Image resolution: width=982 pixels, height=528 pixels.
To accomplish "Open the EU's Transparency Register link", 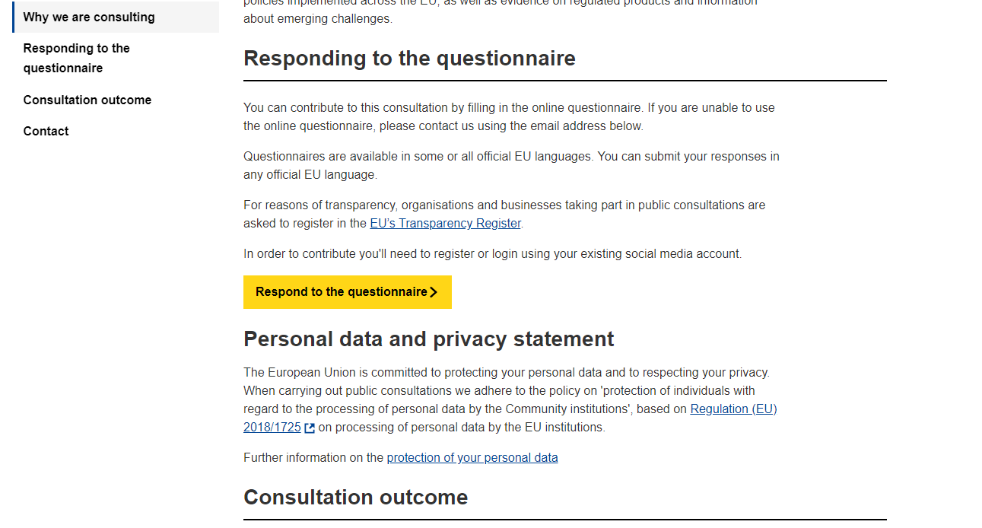I will 445,223.
